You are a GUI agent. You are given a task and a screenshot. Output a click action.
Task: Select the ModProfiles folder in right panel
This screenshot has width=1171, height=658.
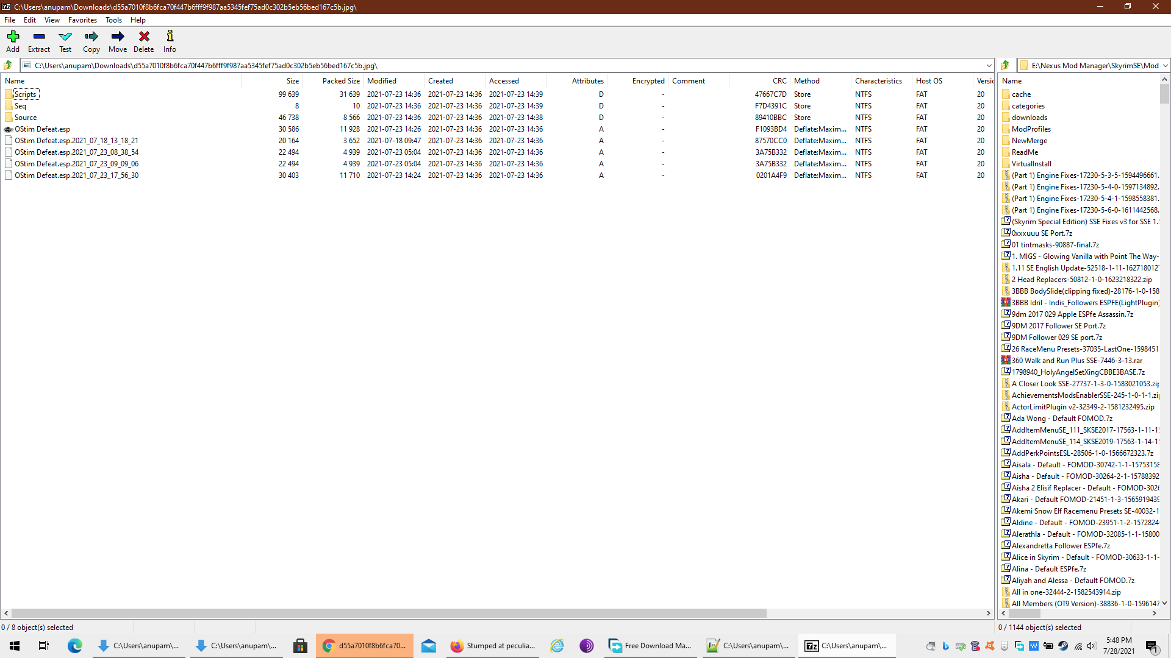[x=1031, y=129]
